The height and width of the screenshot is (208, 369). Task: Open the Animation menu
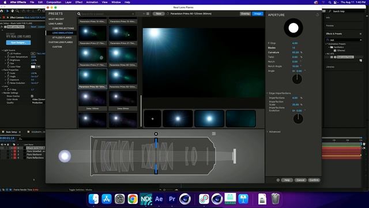(x=92, y=2)
